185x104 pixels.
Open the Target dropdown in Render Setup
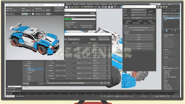139,10
